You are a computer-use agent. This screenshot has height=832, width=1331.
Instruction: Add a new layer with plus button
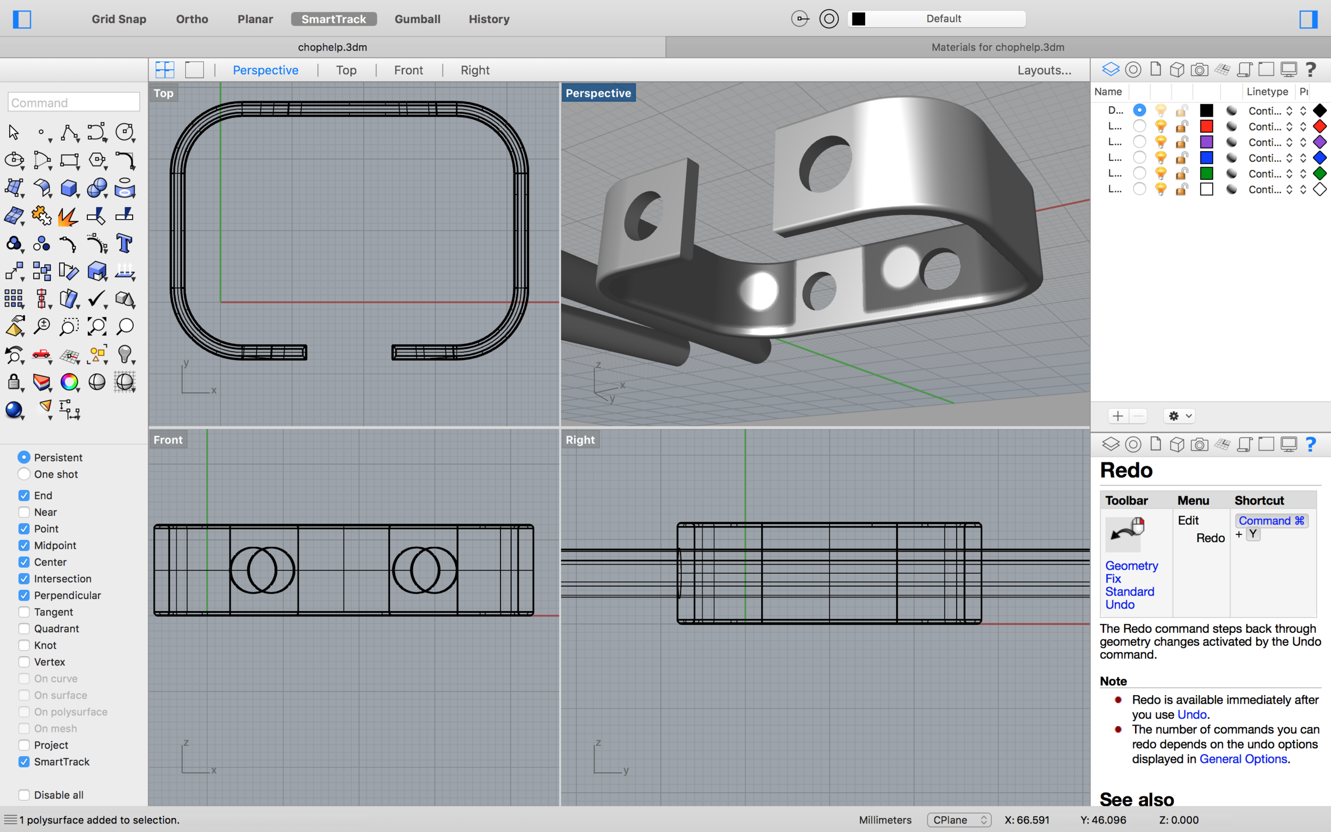(x=1118, y=416)
